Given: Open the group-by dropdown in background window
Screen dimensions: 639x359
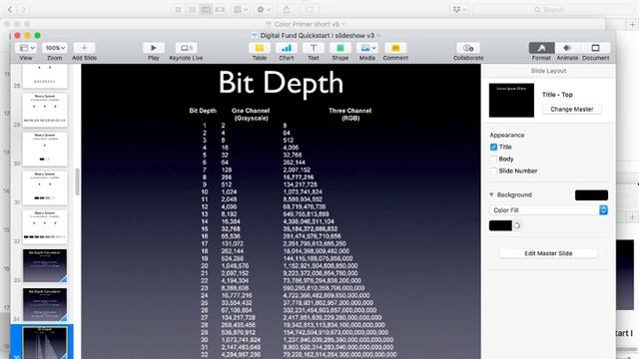Looking at the screenshot, I should pyautogui.click(x=240, y=9).
